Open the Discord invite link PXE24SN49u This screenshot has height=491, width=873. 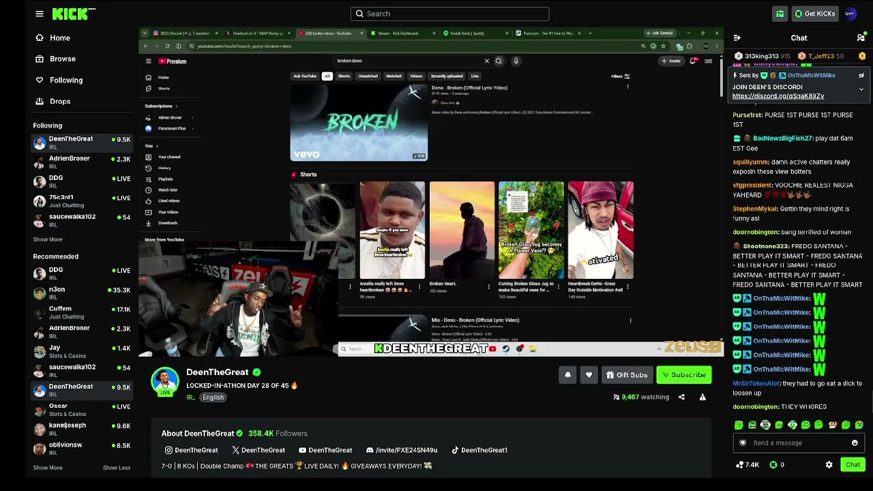point(402,450)
